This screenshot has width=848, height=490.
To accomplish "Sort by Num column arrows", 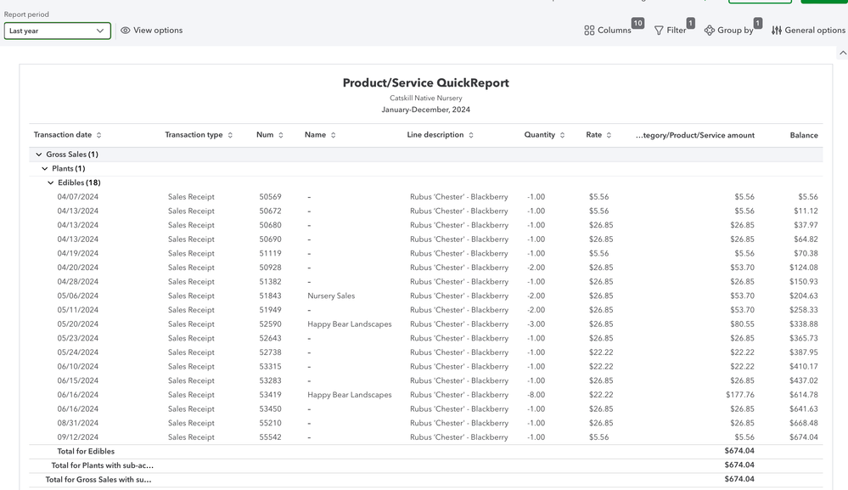I will 281,135.
